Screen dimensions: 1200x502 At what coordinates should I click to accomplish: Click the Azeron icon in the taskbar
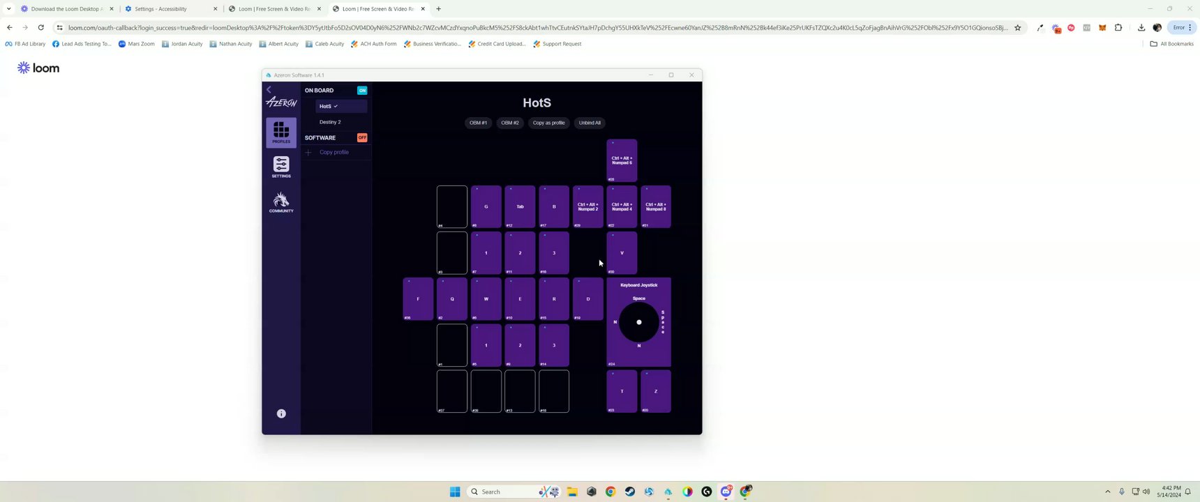click(x=668, y=492)
